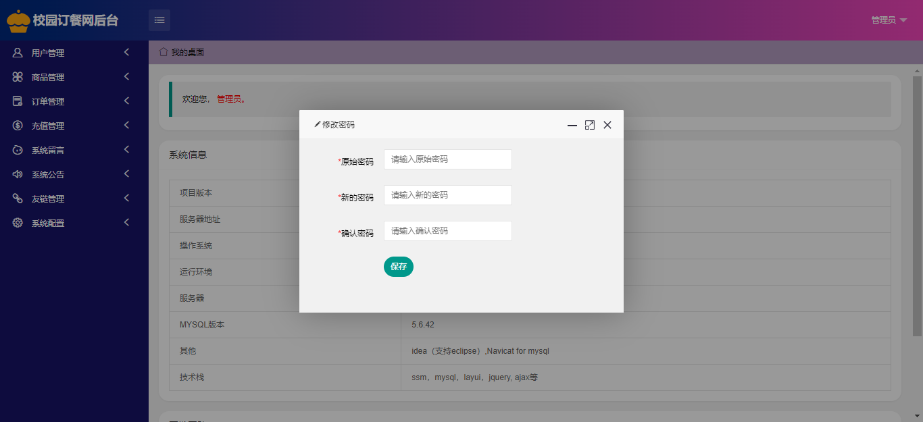Open 系统留言 menu item
Screen dimensions: 923x422
(x=74, y=150)
